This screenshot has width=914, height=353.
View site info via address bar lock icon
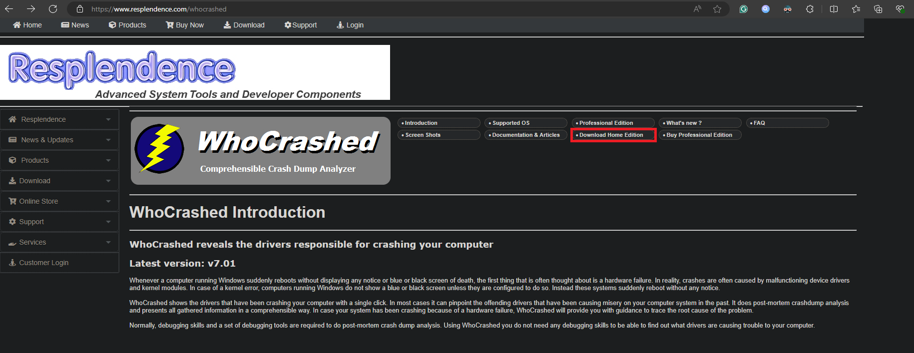pos(79,9)
